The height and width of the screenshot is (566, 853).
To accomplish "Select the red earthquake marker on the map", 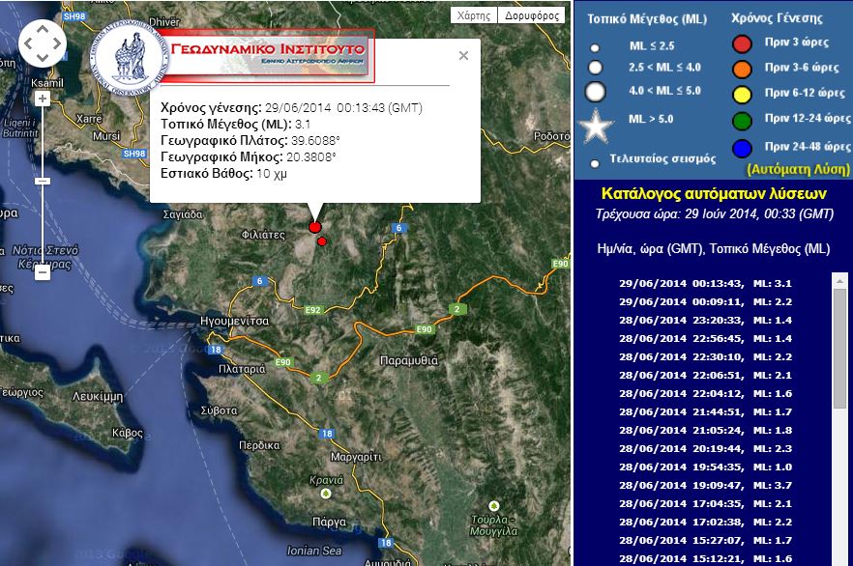I will (x=314, y=225).
